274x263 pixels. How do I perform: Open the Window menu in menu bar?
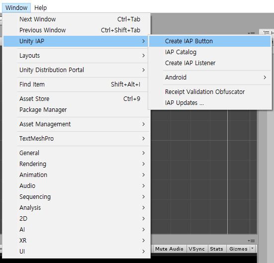click(x=16, y=7)
